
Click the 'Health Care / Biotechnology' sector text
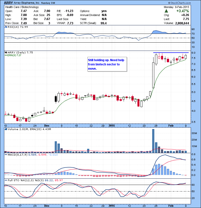coord(22,7)
